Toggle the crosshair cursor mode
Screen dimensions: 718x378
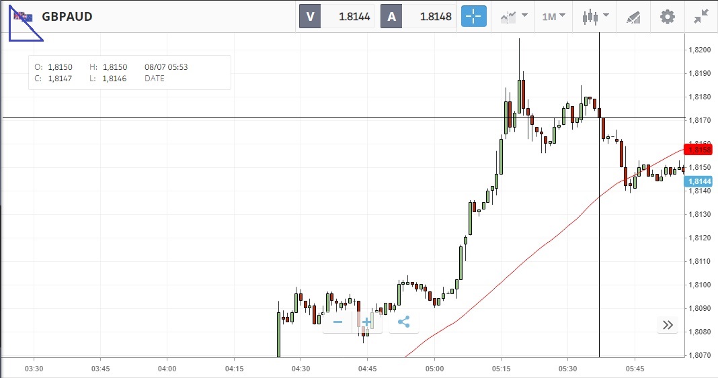pyautogui.click(x=473, y=17)
